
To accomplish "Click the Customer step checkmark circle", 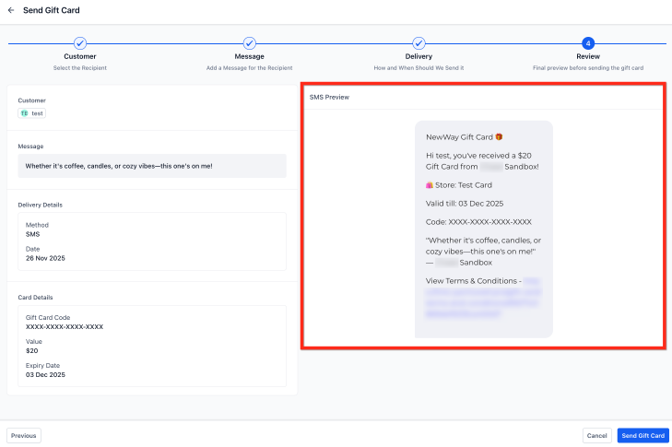I will pos(80,43).
